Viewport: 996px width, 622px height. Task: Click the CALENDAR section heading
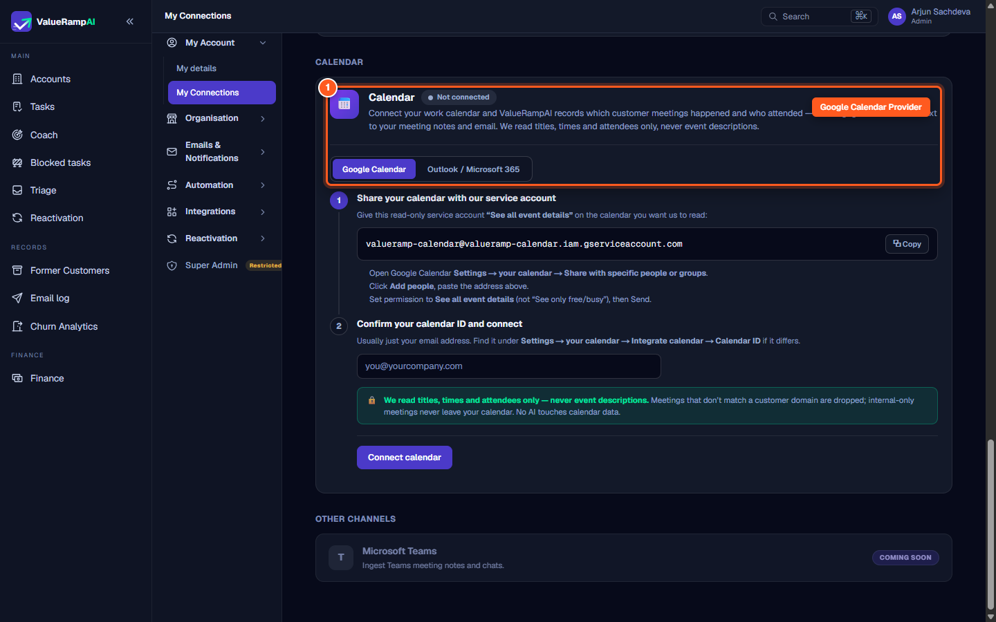coord(339,62)
